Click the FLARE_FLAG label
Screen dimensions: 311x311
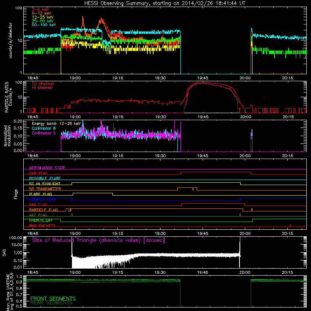[40, 194]
